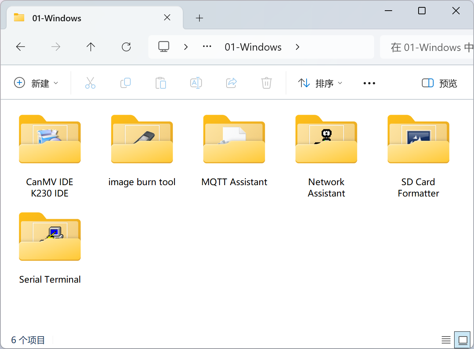The width and height of the screenshot is (474, 349).
Task: Expand chevron after the monitor icon
Action: pos(186,47)
